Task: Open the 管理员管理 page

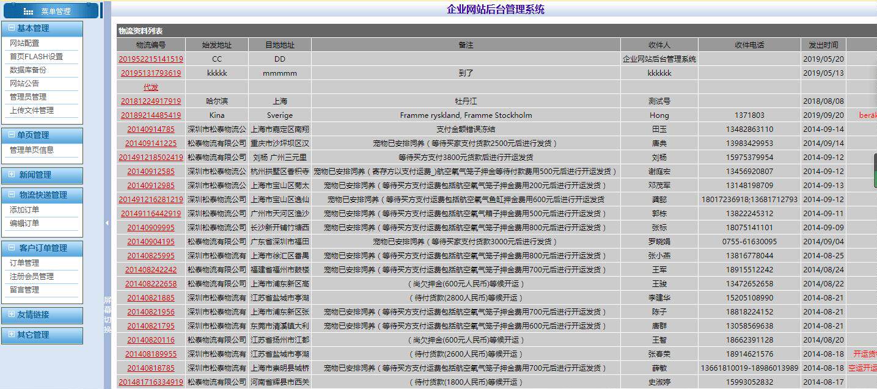Action: coord(28,96)
